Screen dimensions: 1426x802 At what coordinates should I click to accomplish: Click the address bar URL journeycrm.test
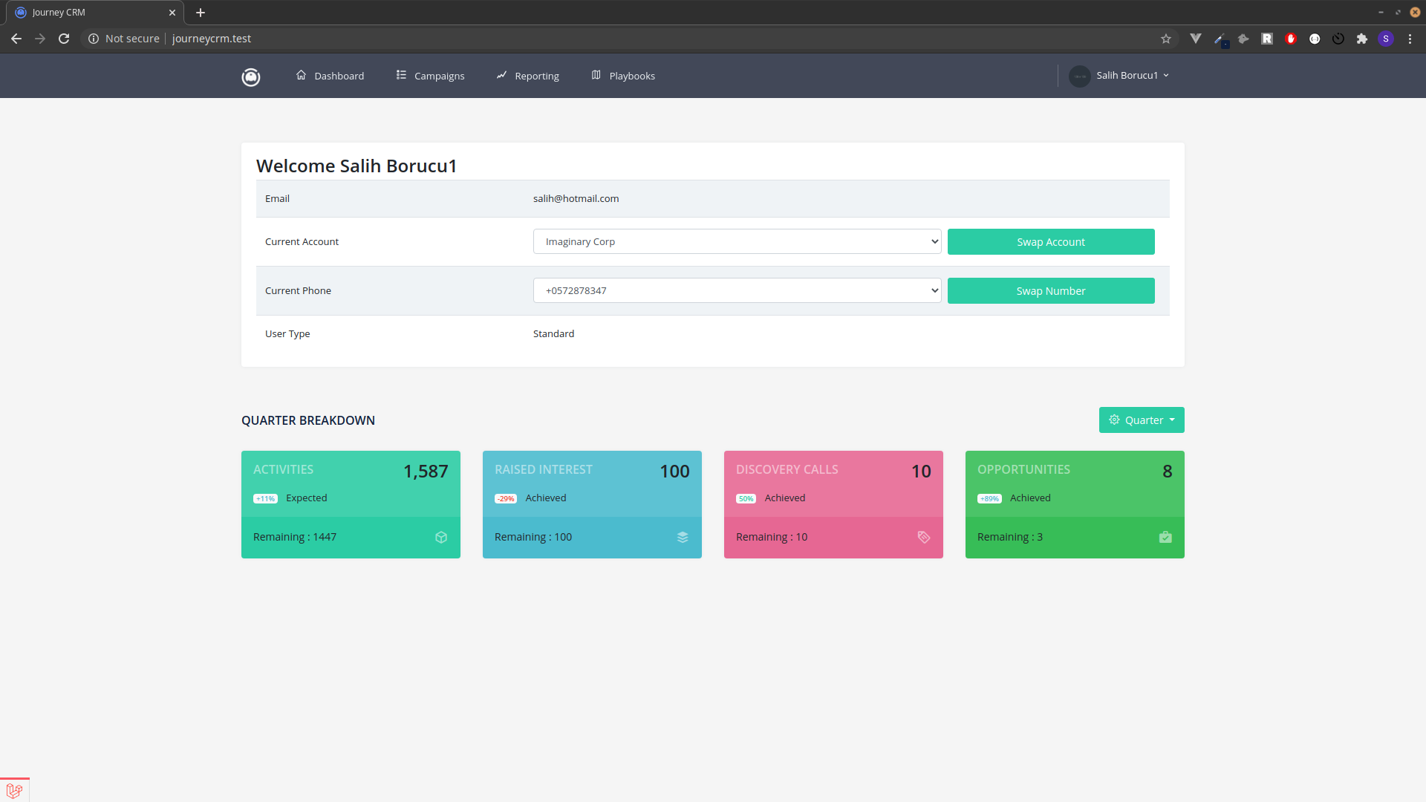click(x=212, y=39)
